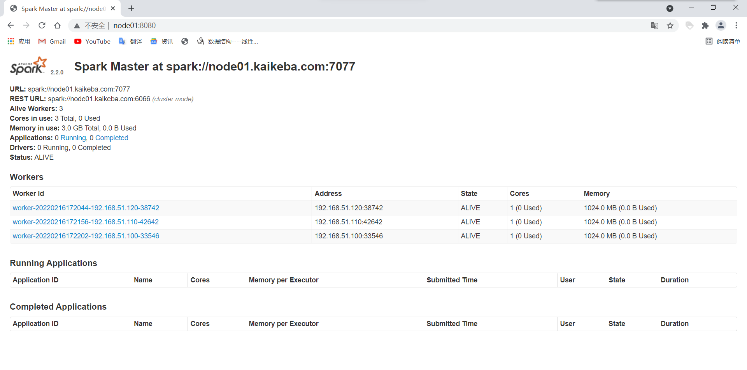Open worker 192.168.51.110-42642 link

[x=86, y=222]
